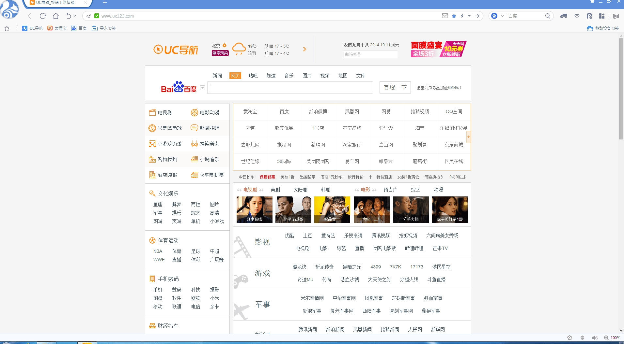This screenshot has height=344, width=624.
Task: Select the 文库 search tab
Action: coord(361,76)
